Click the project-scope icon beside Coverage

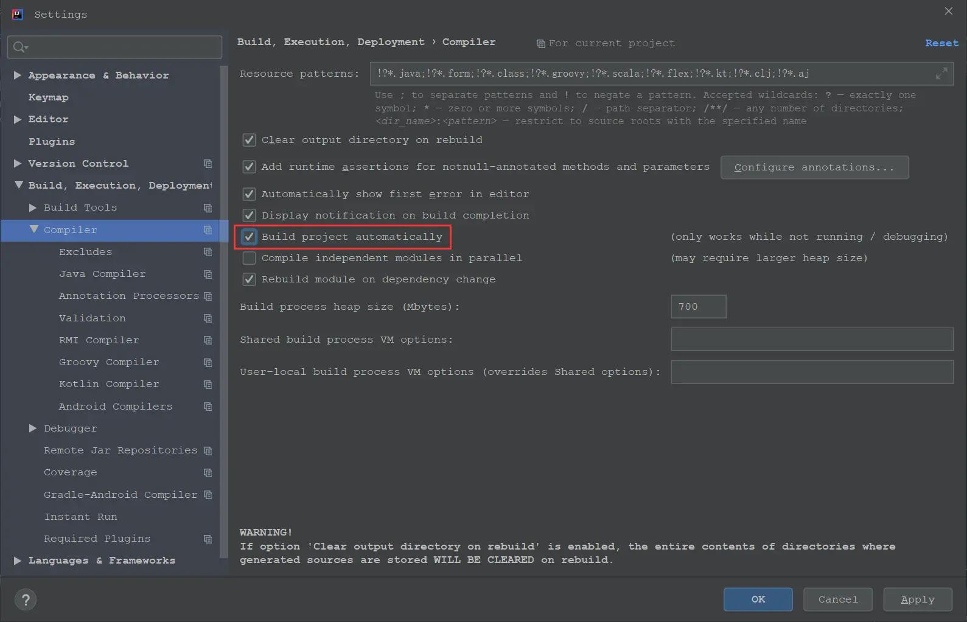(x=208, y=472)
